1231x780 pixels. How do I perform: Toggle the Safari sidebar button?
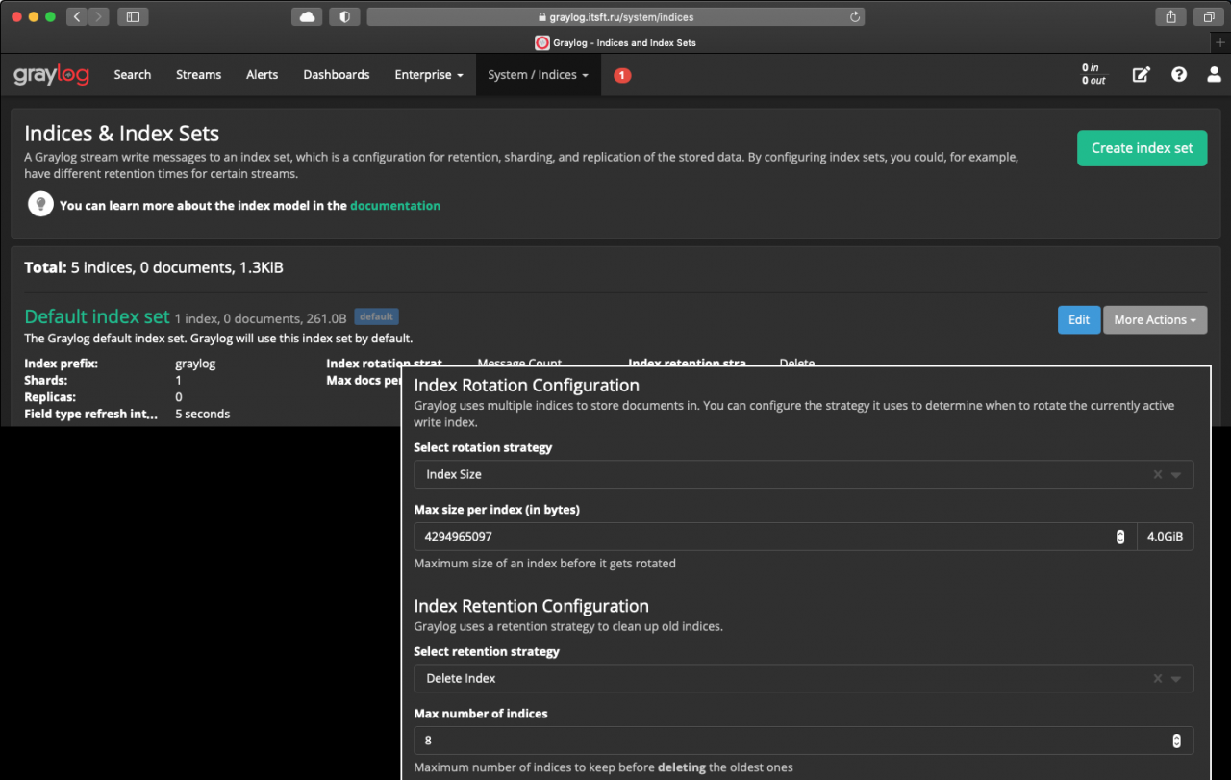tap(133, 16)
